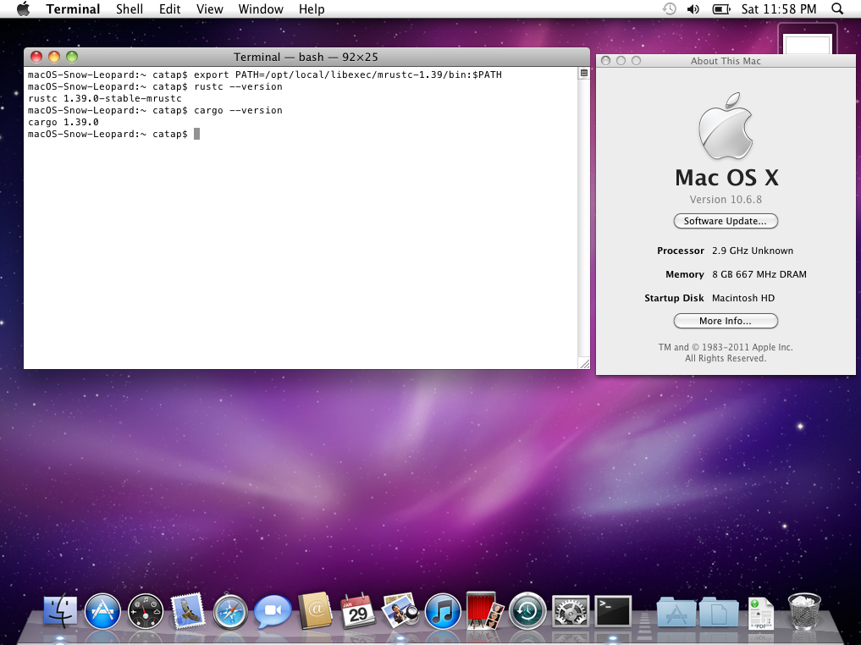
Task: Open the Terminal application menu
Action: click(73, 8)
